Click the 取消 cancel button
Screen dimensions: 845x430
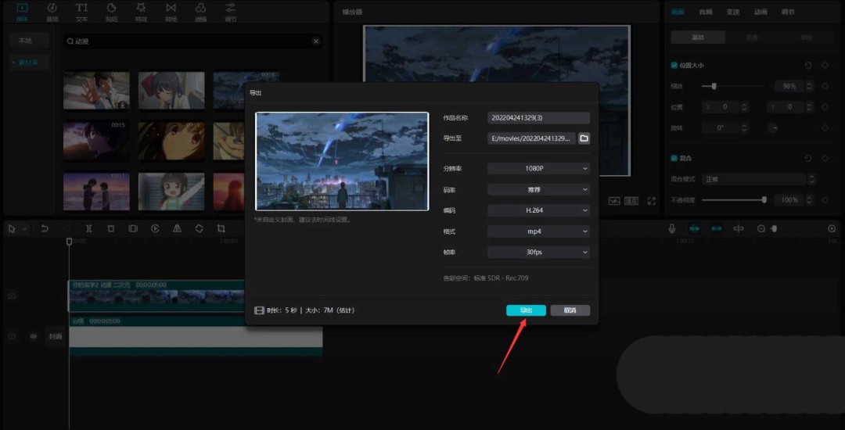click(x=570, y=310)
